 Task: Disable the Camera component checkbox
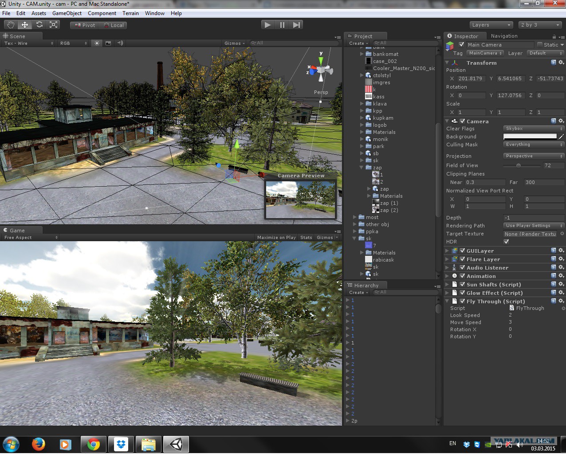(462, 121)
